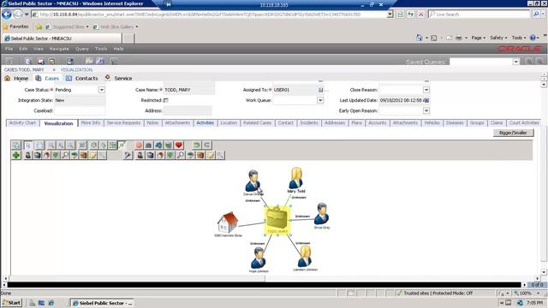Click the Live Search box

point(479,15)
